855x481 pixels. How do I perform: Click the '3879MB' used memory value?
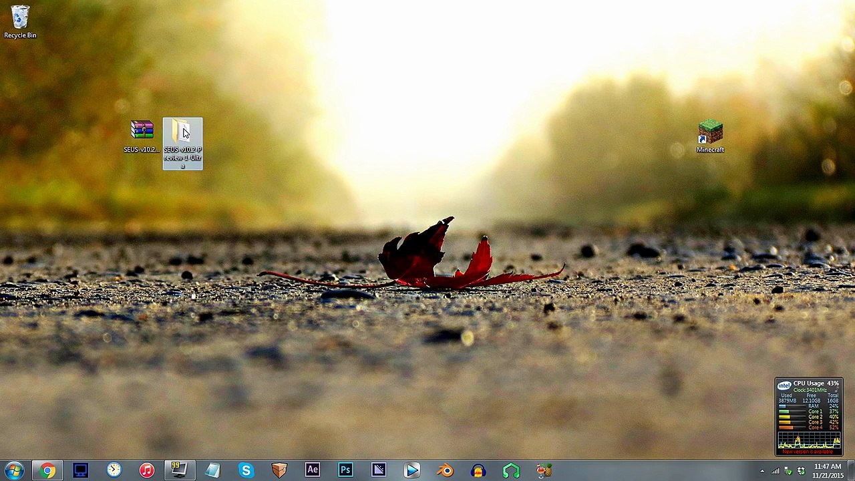point(787,401)
